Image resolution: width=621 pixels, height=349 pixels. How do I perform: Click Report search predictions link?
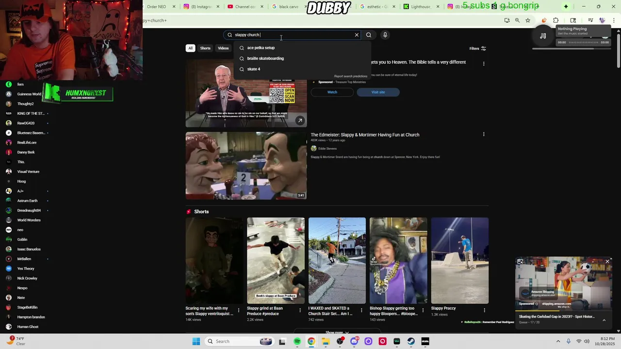tap(350, 76)
